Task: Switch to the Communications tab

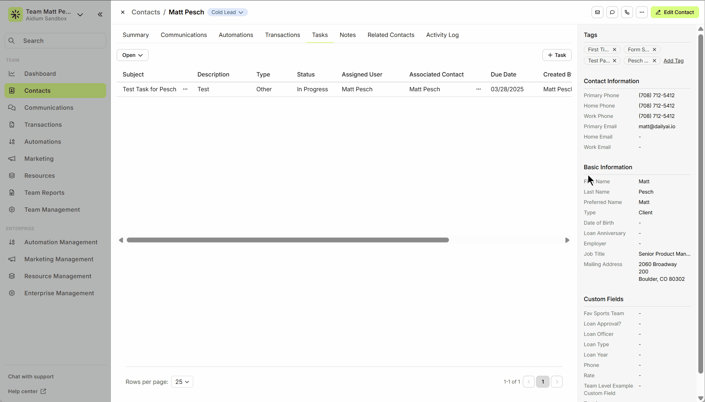Action: click(x=184, y=35)
